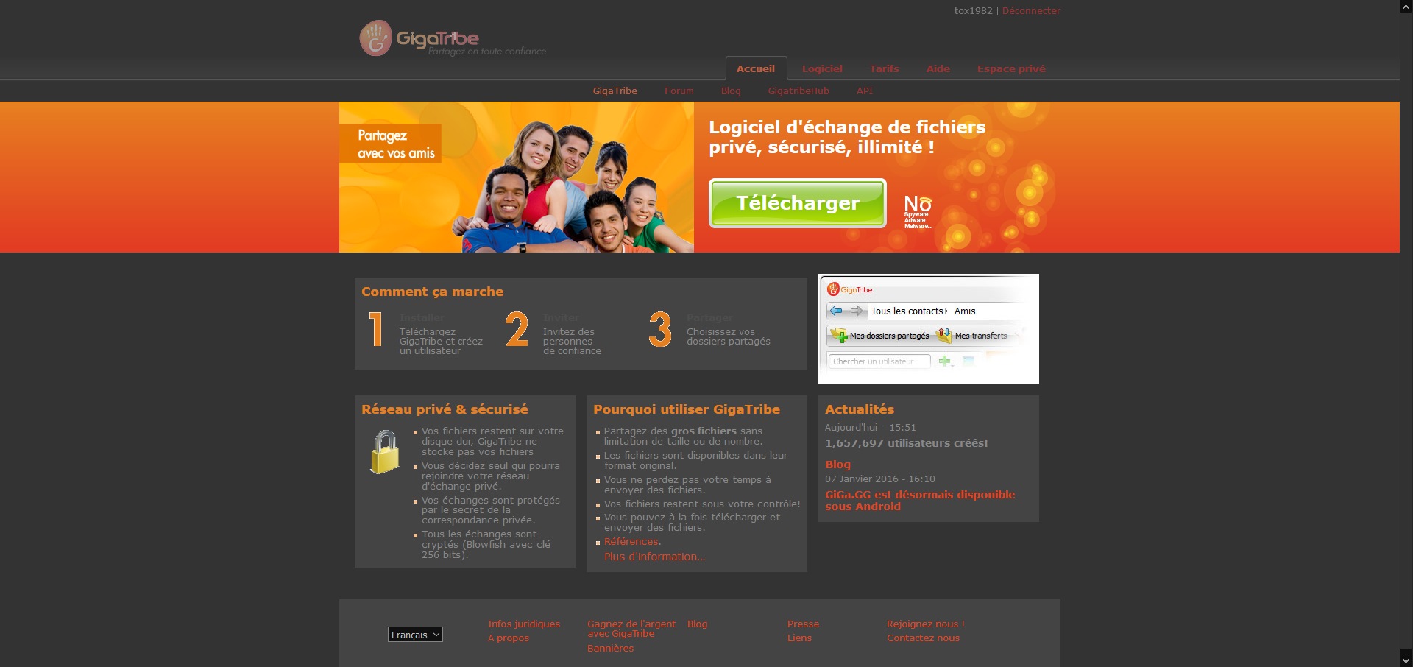Viewport: 1413px width, 667px height.
Task: Select GigaTribe in the sub-navigation
Action: pyautogui.click(x=615, y=91)
